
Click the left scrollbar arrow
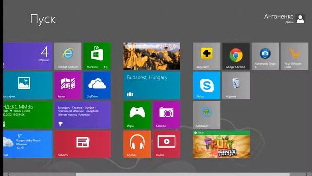[8, 174]
